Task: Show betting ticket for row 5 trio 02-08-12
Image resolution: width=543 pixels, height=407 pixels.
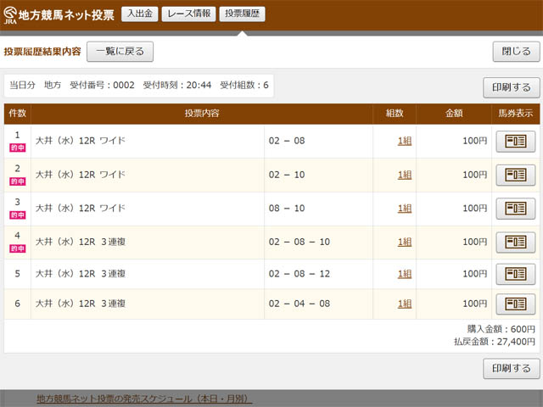Action: tap(515, 274)
